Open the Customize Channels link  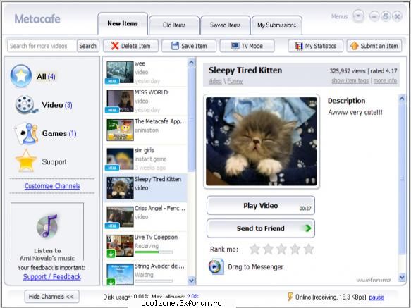[x=52, y=186]
